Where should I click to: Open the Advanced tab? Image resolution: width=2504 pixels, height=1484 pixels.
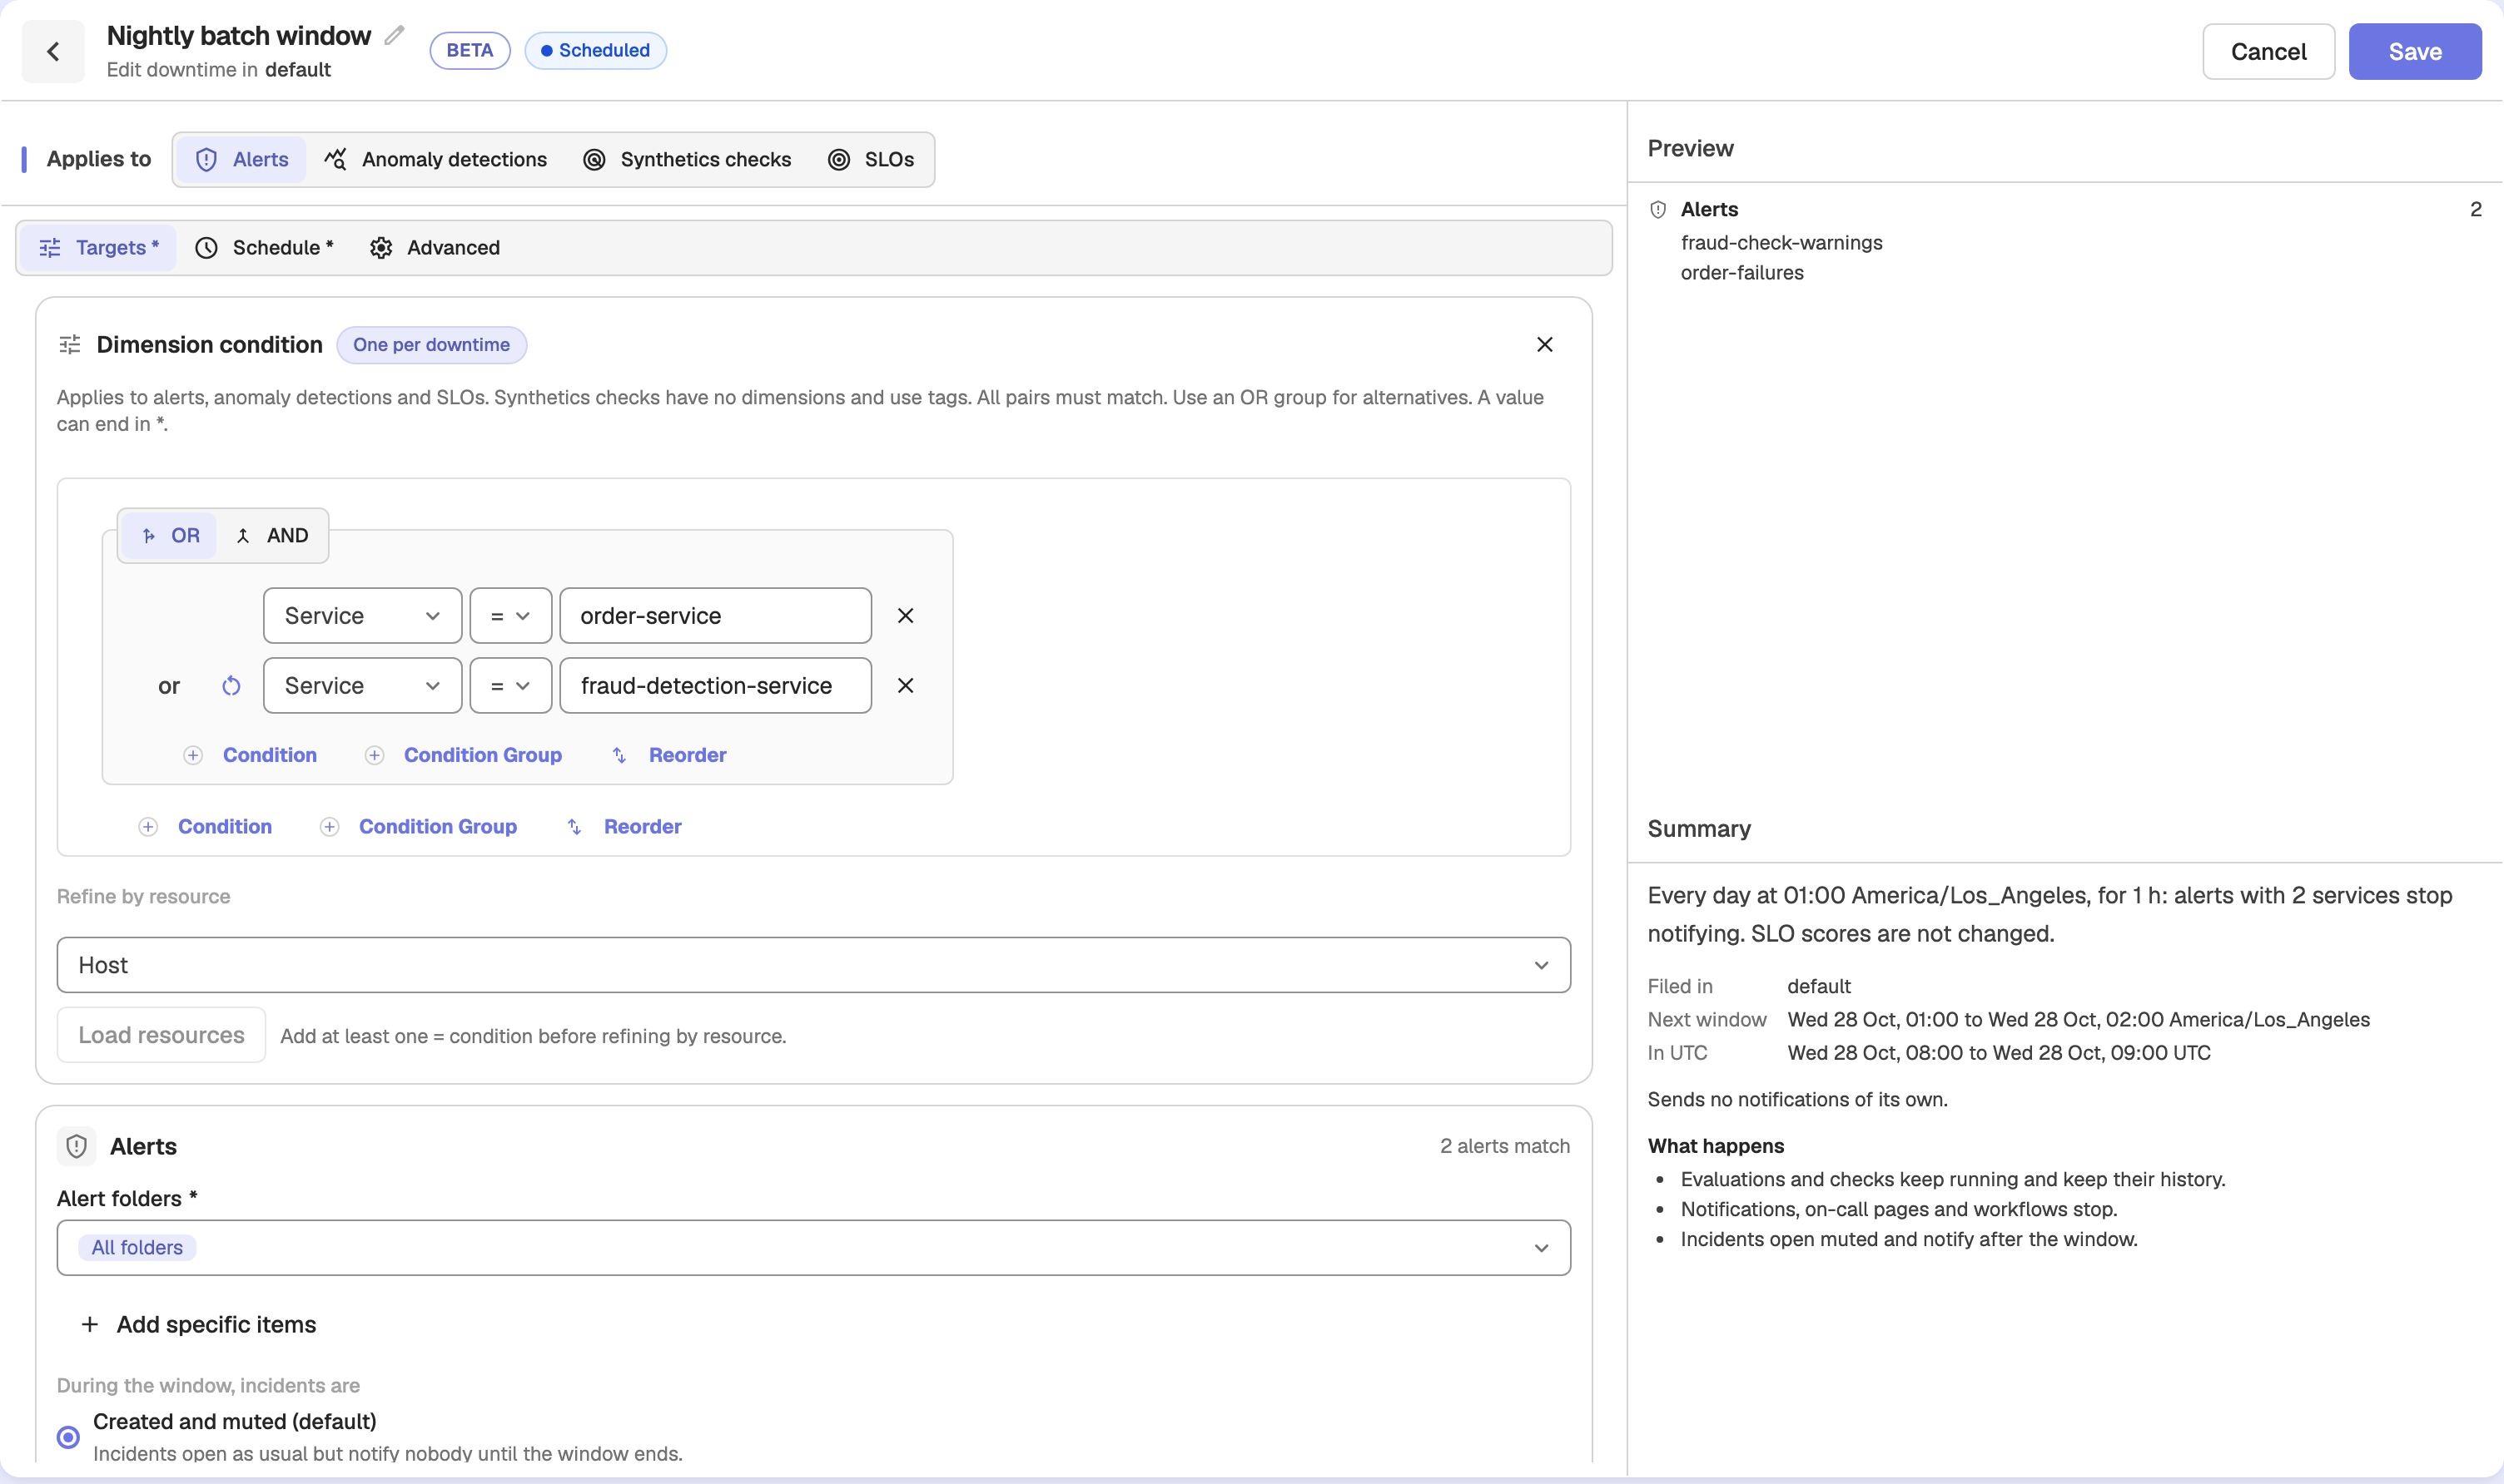(435, 248)
